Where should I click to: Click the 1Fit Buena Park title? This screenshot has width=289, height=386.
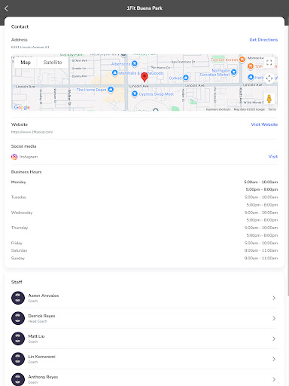click(x=144, y=8)
